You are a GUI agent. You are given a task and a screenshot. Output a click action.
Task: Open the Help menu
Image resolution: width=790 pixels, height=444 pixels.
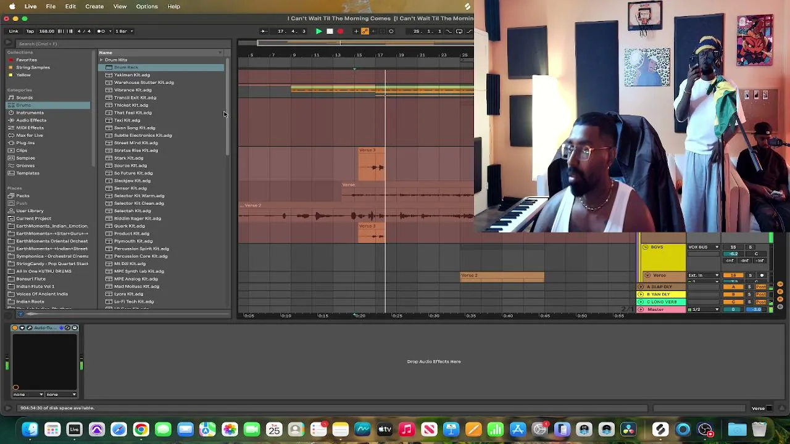pyautogui.click(x=173, y=6)
